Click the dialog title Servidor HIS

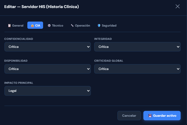tap(41, 7)
